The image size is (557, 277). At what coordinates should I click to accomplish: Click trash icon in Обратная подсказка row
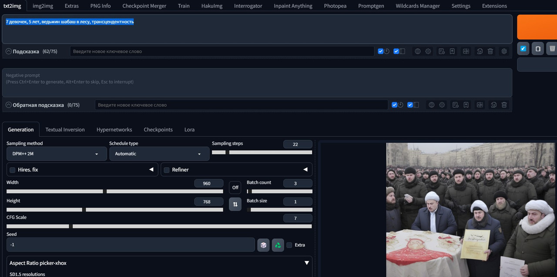504,105
